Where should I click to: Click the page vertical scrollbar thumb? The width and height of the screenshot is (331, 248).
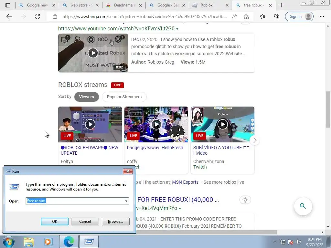pyautogui.click(x=328, y=109)
